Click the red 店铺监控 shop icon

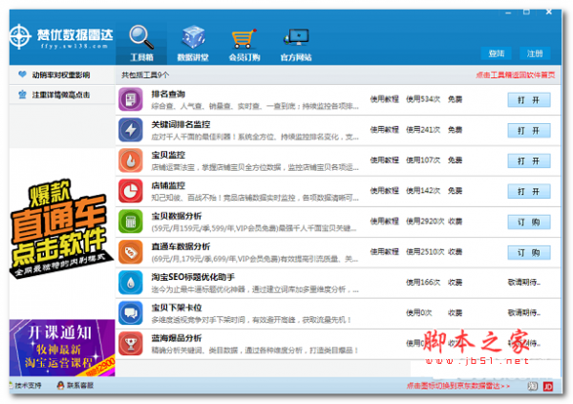[131, 190]
